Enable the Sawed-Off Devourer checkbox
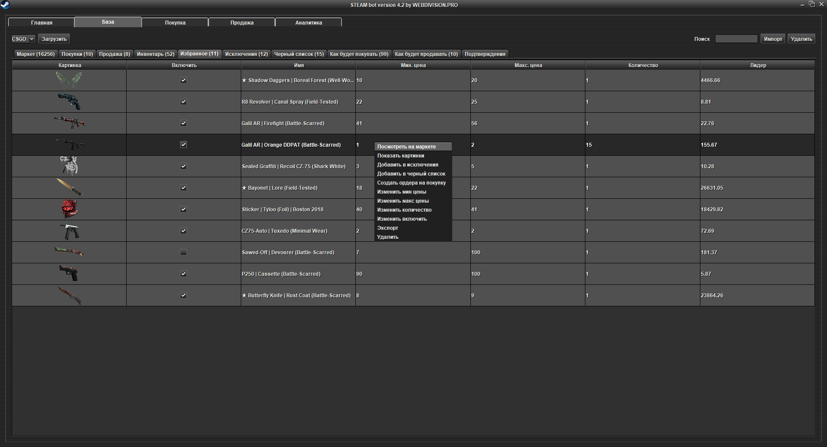 [x=183, y=253]
